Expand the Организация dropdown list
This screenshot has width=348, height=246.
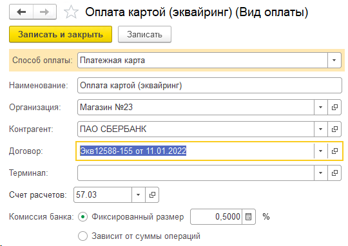coord(321,108)
